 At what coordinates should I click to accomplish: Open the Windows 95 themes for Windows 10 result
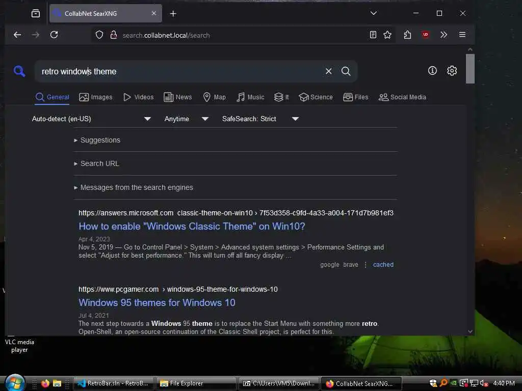coord(157,303)
